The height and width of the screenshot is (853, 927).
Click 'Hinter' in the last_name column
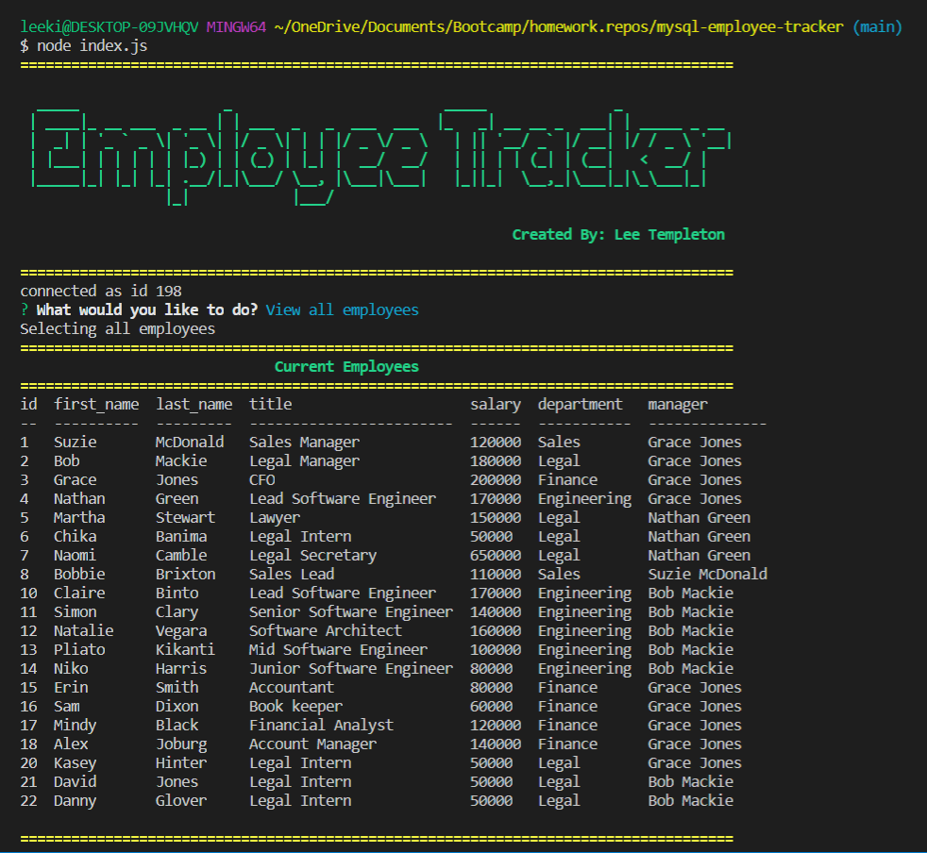coord(181,763)
